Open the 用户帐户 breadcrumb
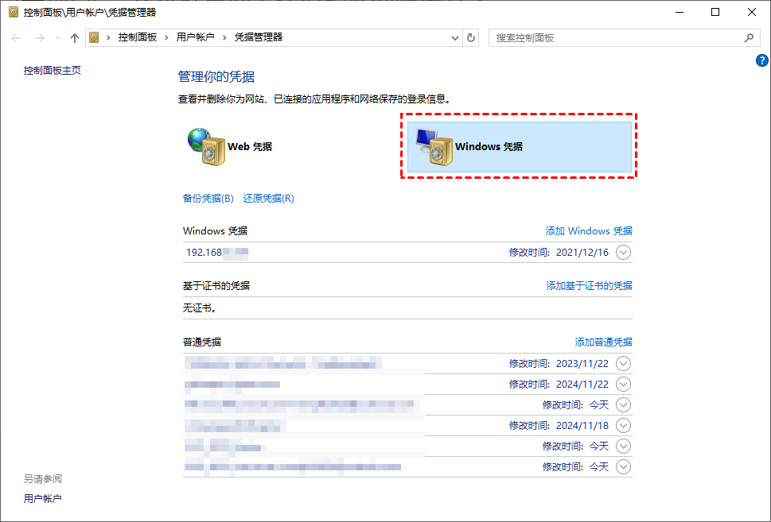Viewport: 771px width, 522px height. pyautogui.click(x=195, y=37)
